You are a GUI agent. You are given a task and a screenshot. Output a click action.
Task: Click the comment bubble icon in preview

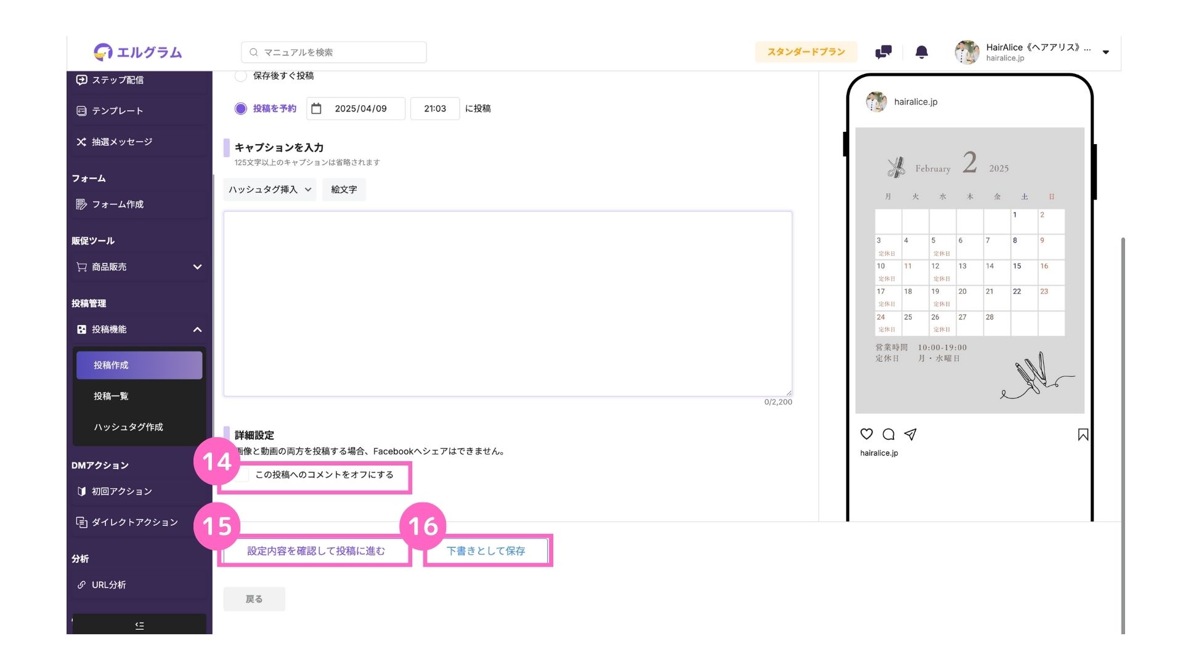coord(888,434)
